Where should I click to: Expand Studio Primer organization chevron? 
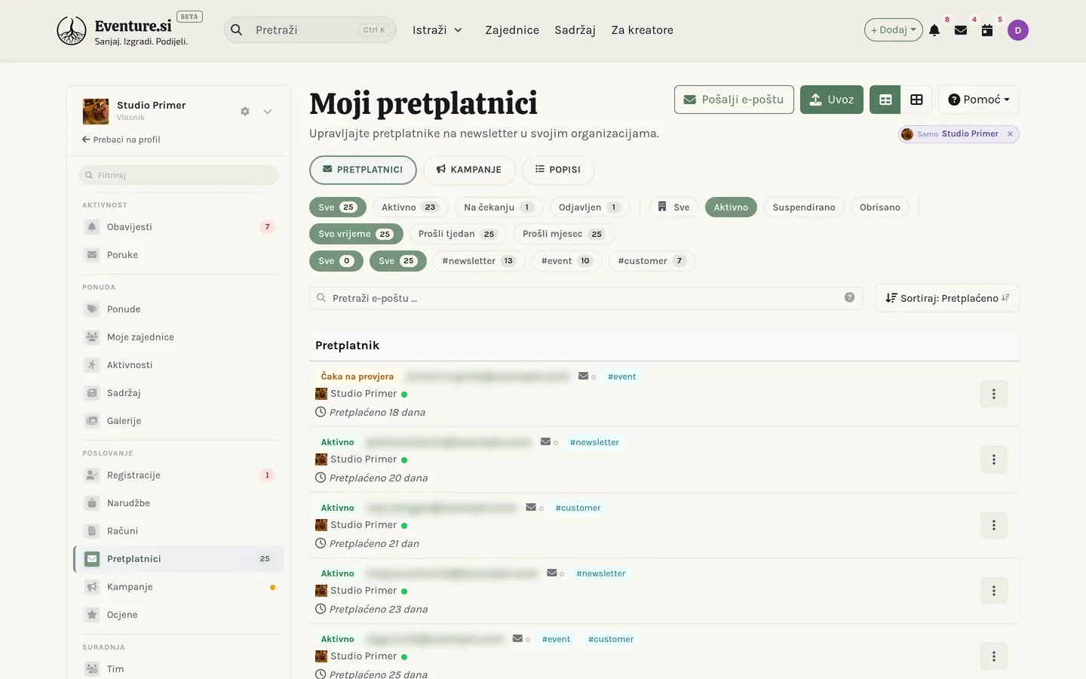(x=268, y=112)
